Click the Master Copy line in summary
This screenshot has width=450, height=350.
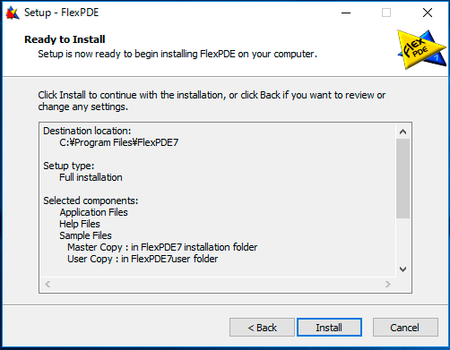pyautogui.click(x=162, y=247)
